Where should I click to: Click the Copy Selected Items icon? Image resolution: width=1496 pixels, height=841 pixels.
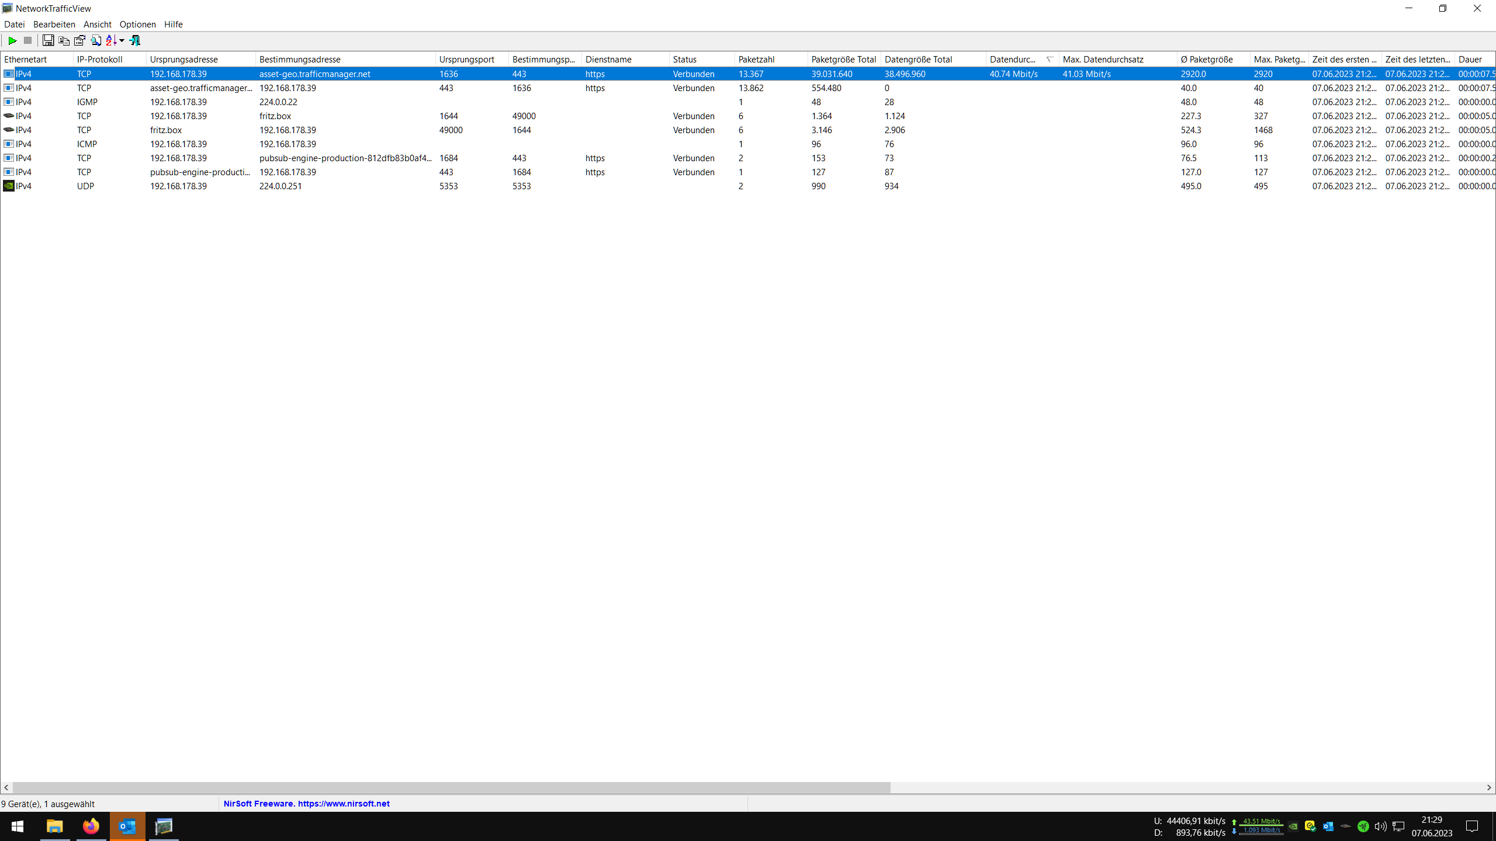point(64,40)
